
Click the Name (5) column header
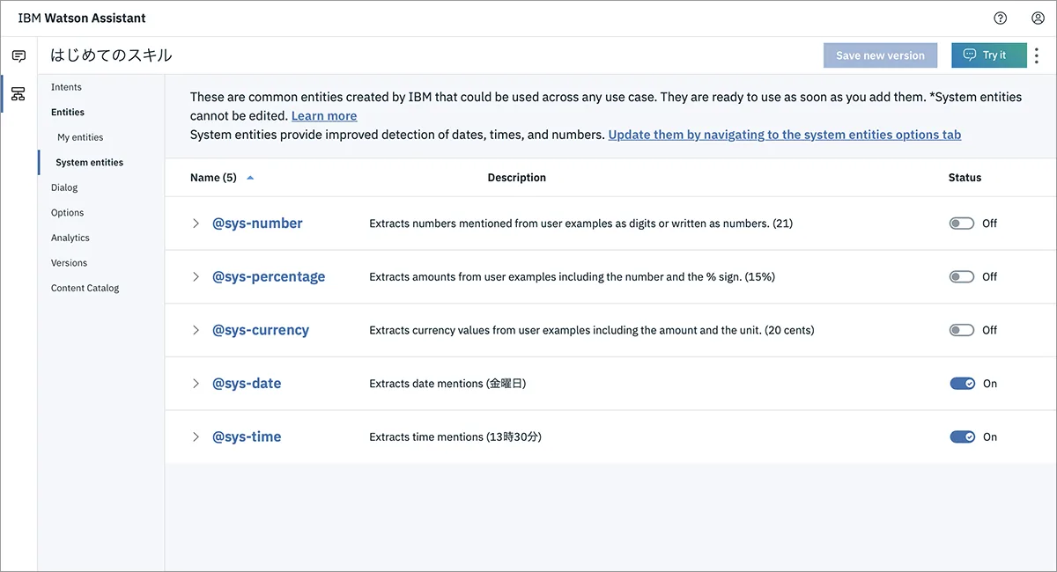(x=213, y=178)
